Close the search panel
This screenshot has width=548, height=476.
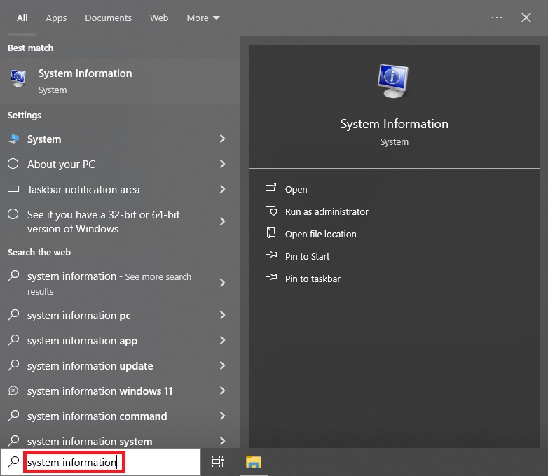[x=526, y=18]
